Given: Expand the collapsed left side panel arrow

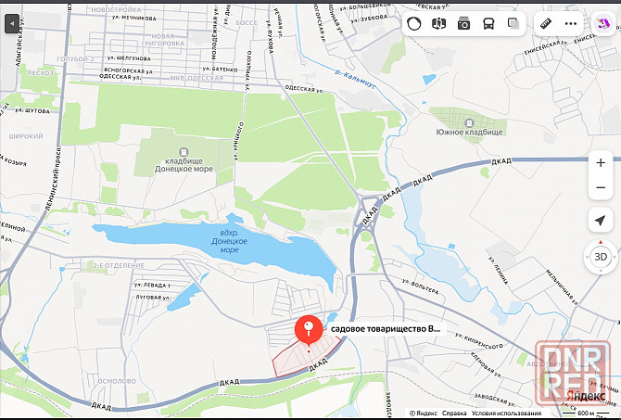Looking at the screenshot, I should coord(12,23).
